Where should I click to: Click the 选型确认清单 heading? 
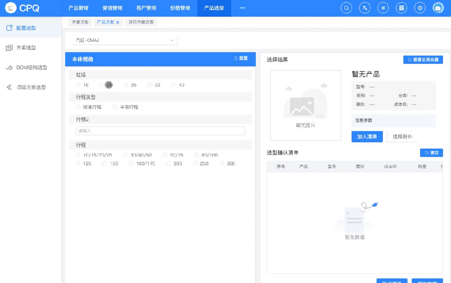(x=283, y=153)
